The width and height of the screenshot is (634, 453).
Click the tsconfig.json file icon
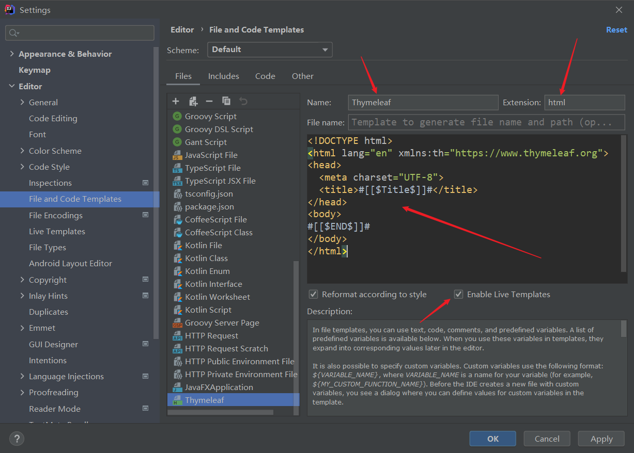(x=177, y=193)
